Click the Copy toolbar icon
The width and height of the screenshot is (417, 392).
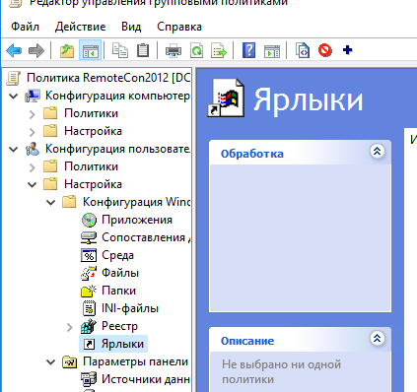(120, 50)
